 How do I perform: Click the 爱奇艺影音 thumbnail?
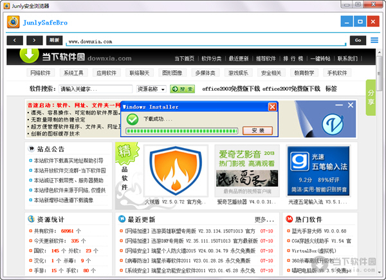[247, 171]
